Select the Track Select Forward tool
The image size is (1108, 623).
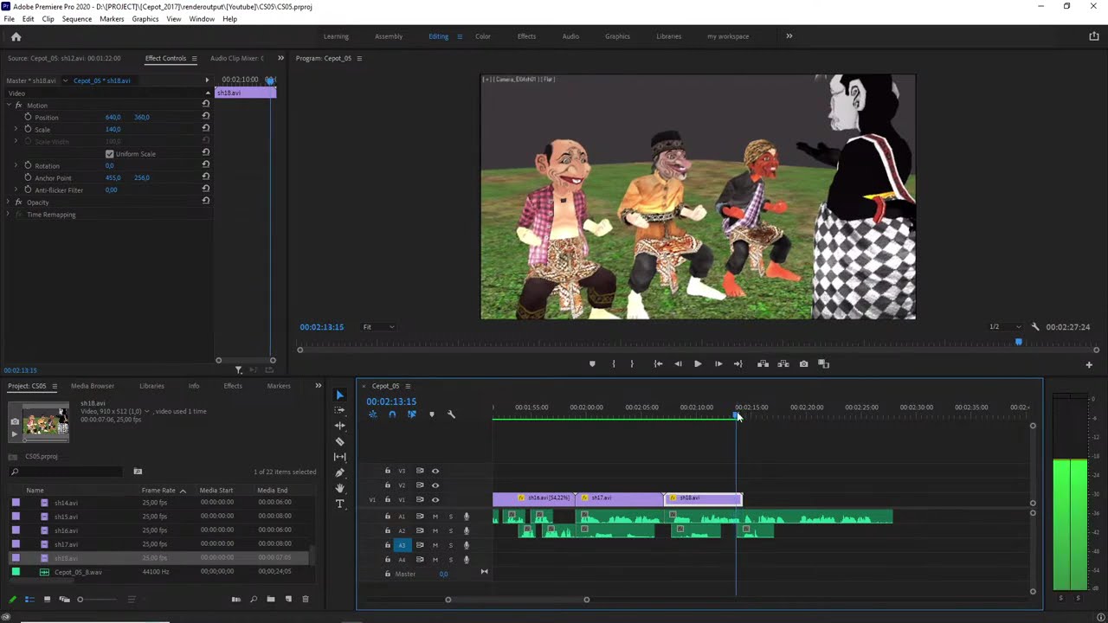[339, 410]
